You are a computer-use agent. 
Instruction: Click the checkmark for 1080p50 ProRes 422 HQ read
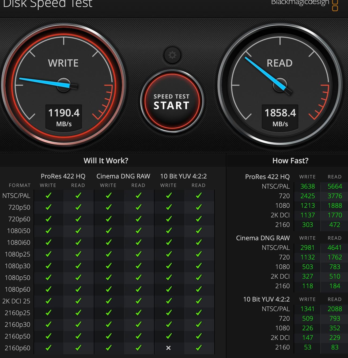point(78,278)
